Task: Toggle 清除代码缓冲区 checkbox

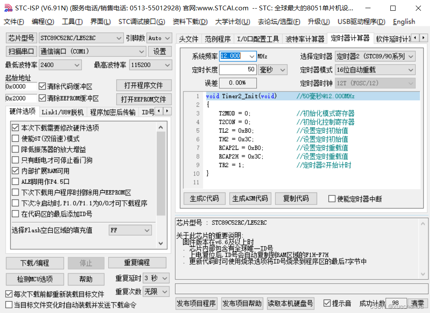Action: click(42, 87)
